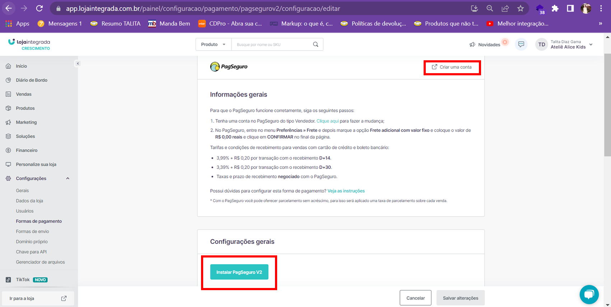Click the page vertical scrollbar thumb

(607, 105)
